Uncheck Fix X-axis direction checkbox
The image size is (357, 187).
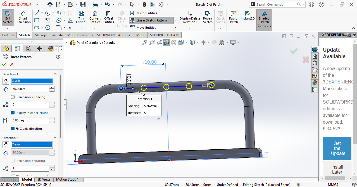click(13, 129)
